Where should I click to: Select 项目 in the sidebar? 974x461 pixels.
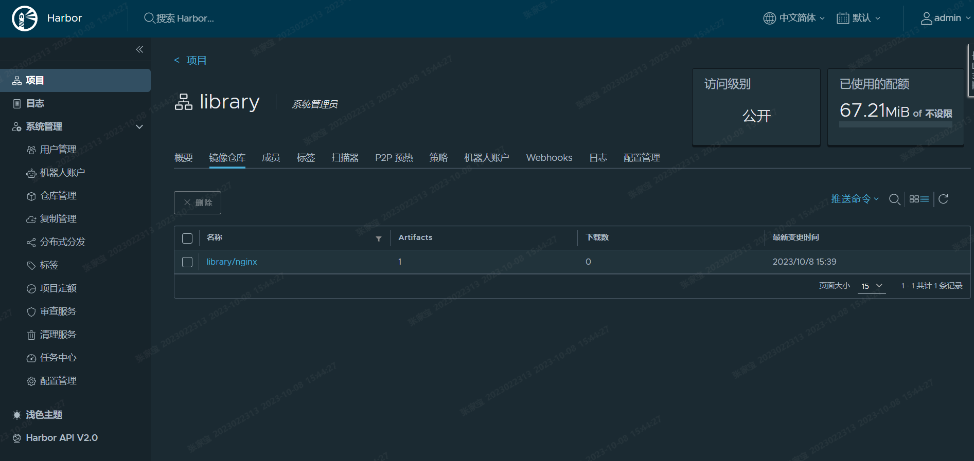75,80
